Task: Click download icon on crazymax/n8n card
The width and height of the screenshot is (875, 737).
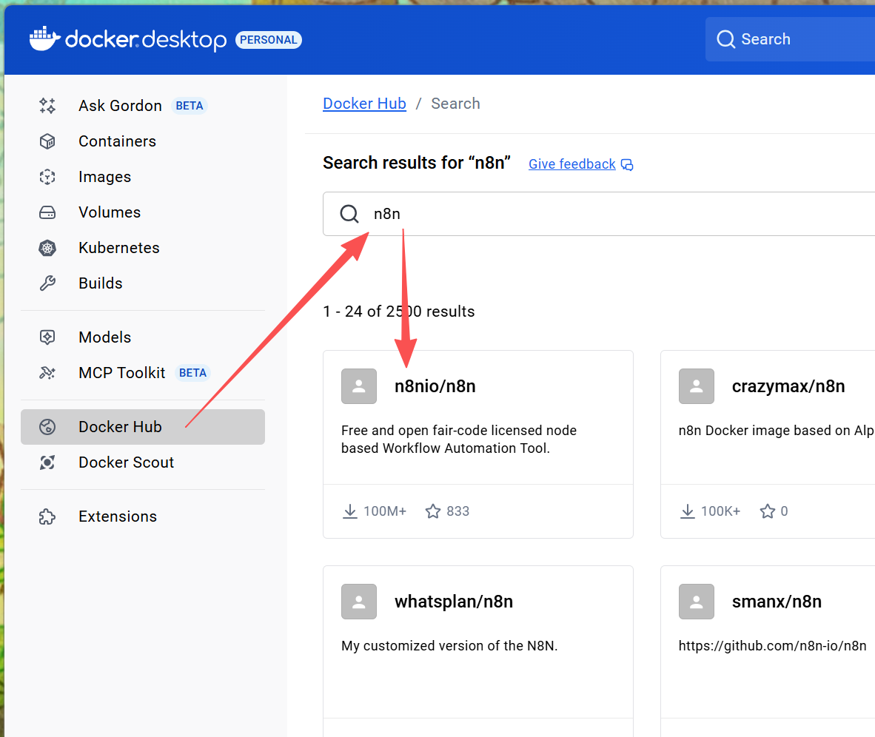Action: pyautogui.click(x=688, y=511)
